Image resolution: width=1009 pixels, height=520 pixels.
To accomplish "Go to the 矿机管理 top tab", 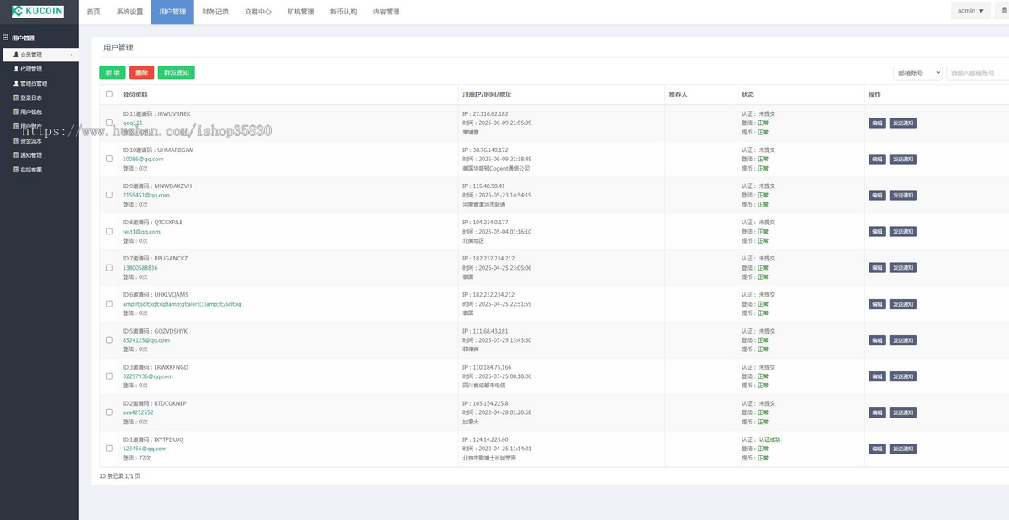I will point(300,12).
